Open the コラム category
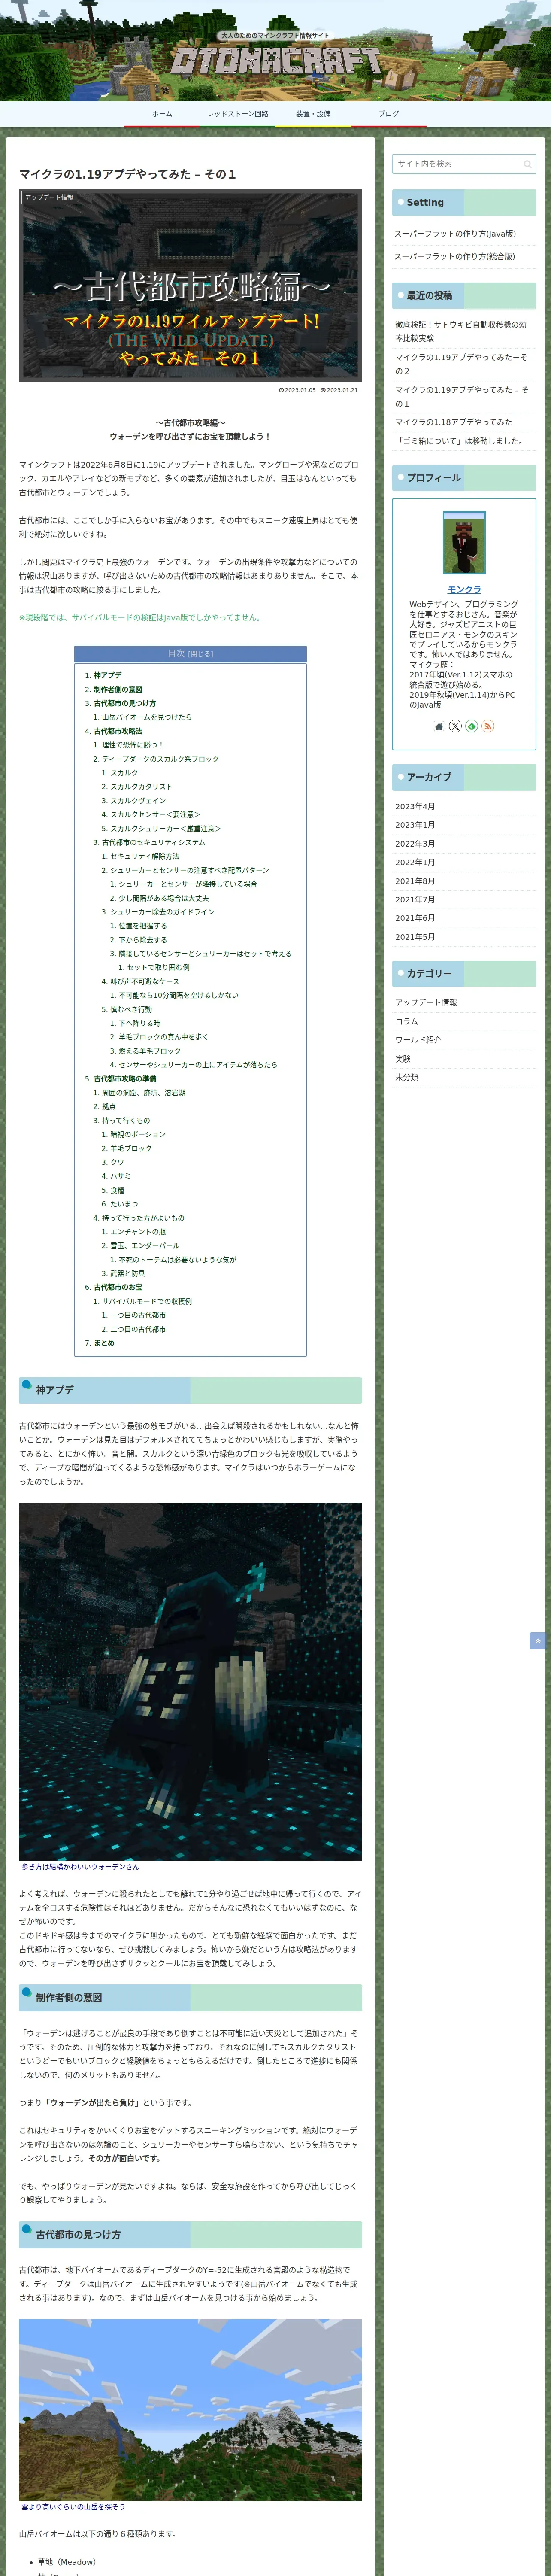The width and height of the screenshot is (551, 2576). 407,1022
